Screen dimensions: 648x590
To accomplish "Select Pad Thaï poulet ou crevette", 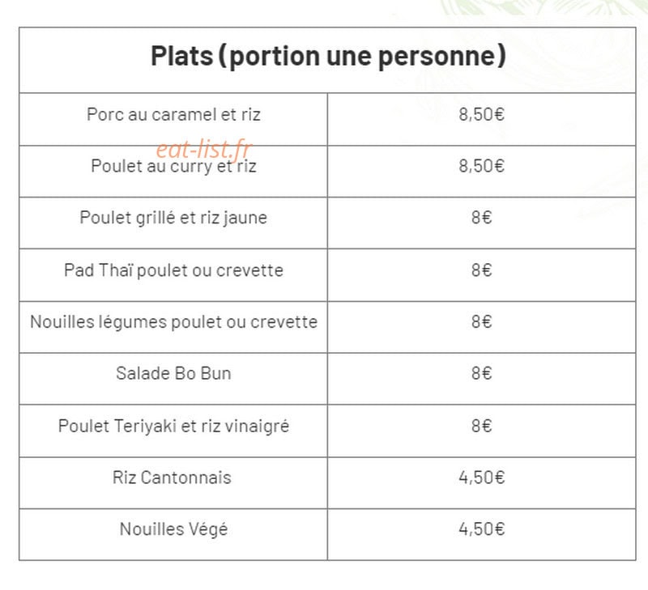I will click(173, 270).
